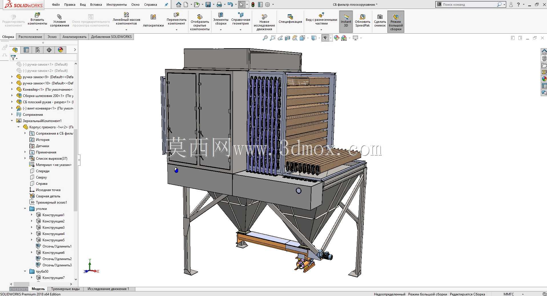This screenshot has height=296, width=547.
Task: Toggle Instant 3D mode
Action: point(346,21)
